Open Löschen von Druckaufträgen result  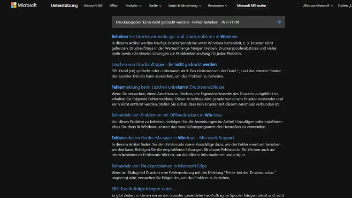[x=164, y=64]
